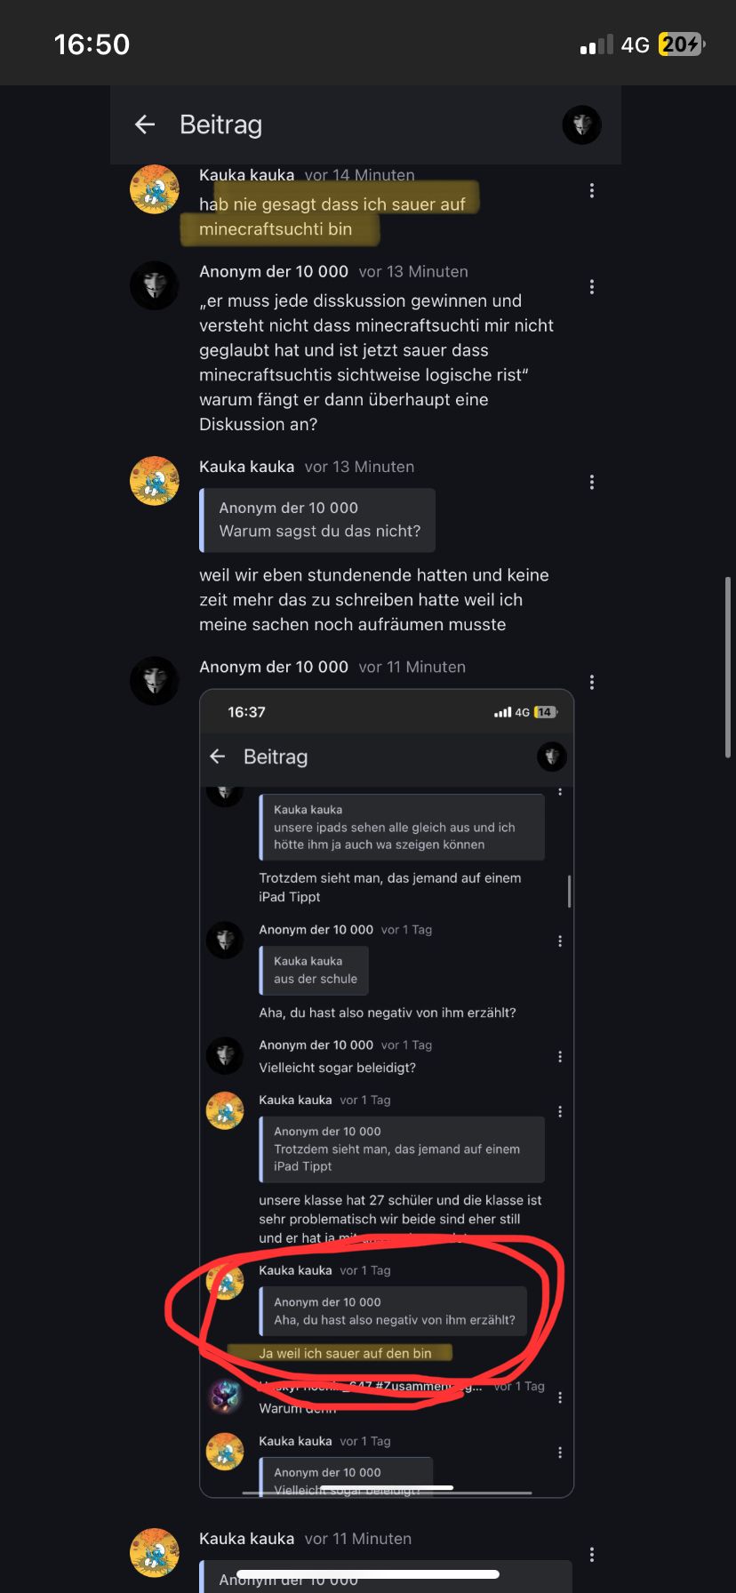The width and height of the screenshot is (736, 1593).
Task: Expand options menu for the 14-minute-old comment
Action: pyautogui.click(x=592, y=190)
